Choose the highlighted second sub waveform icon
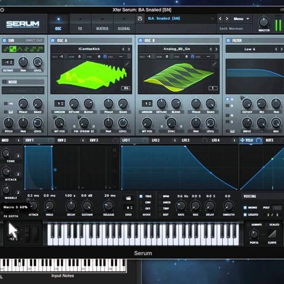This screenshot has width=284, height=284. (13, 49)
